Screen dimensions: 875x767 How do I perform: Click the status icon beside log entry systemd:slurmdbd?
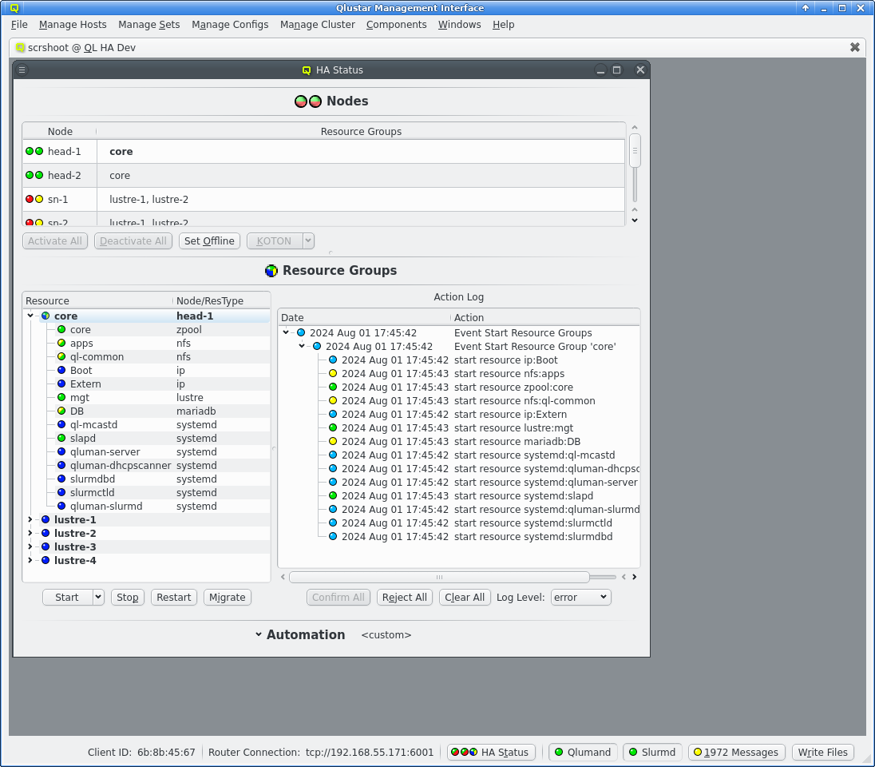click(333, 536)
